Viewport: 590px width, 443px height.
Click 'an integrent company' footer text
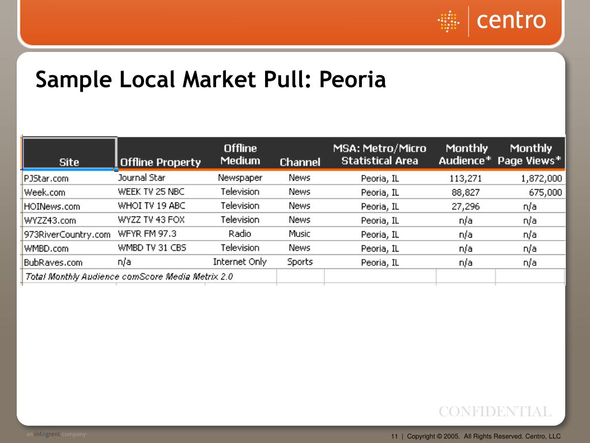(x=56, y=434)
